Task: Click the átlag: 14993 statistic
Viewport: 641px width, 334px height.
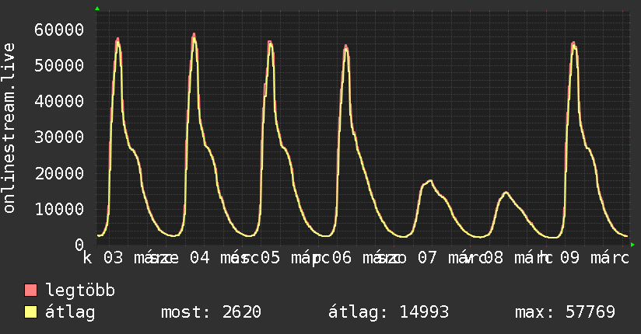Action: click(x=388, y=312)
